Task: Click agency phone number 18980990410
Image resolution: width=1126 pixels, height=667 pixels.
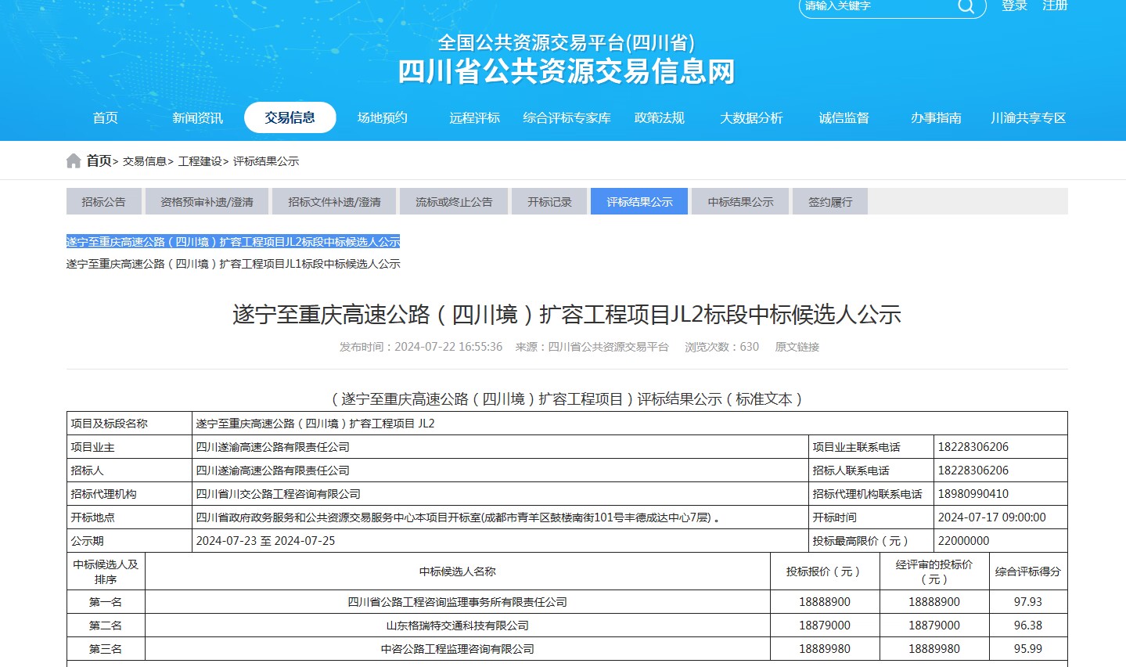Action: pos(973,494)
